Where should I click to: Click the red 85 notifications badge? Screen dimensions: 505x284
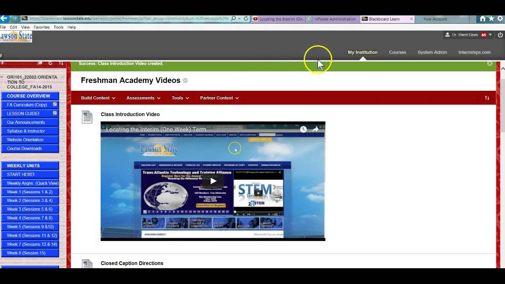click(x=483, y=35)
